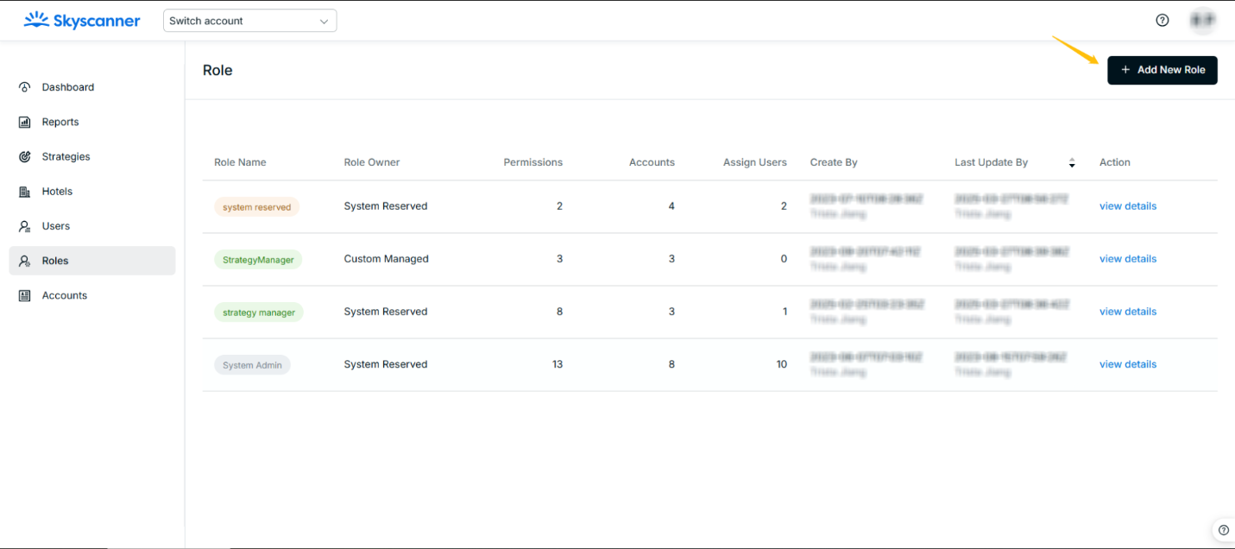
Task: Click the StrategyManager role tag
Action: tap(258, 260)
